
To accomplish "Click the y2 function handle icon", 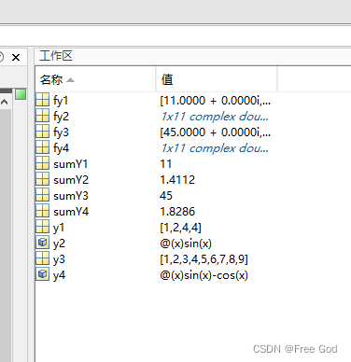I will 42,243.
